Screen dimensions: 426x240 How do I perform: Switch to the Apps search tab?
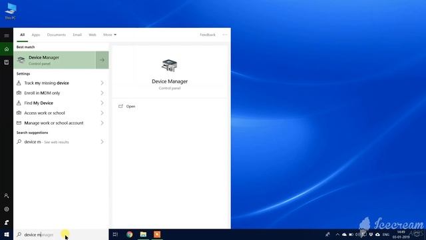(x=36, y=35)
